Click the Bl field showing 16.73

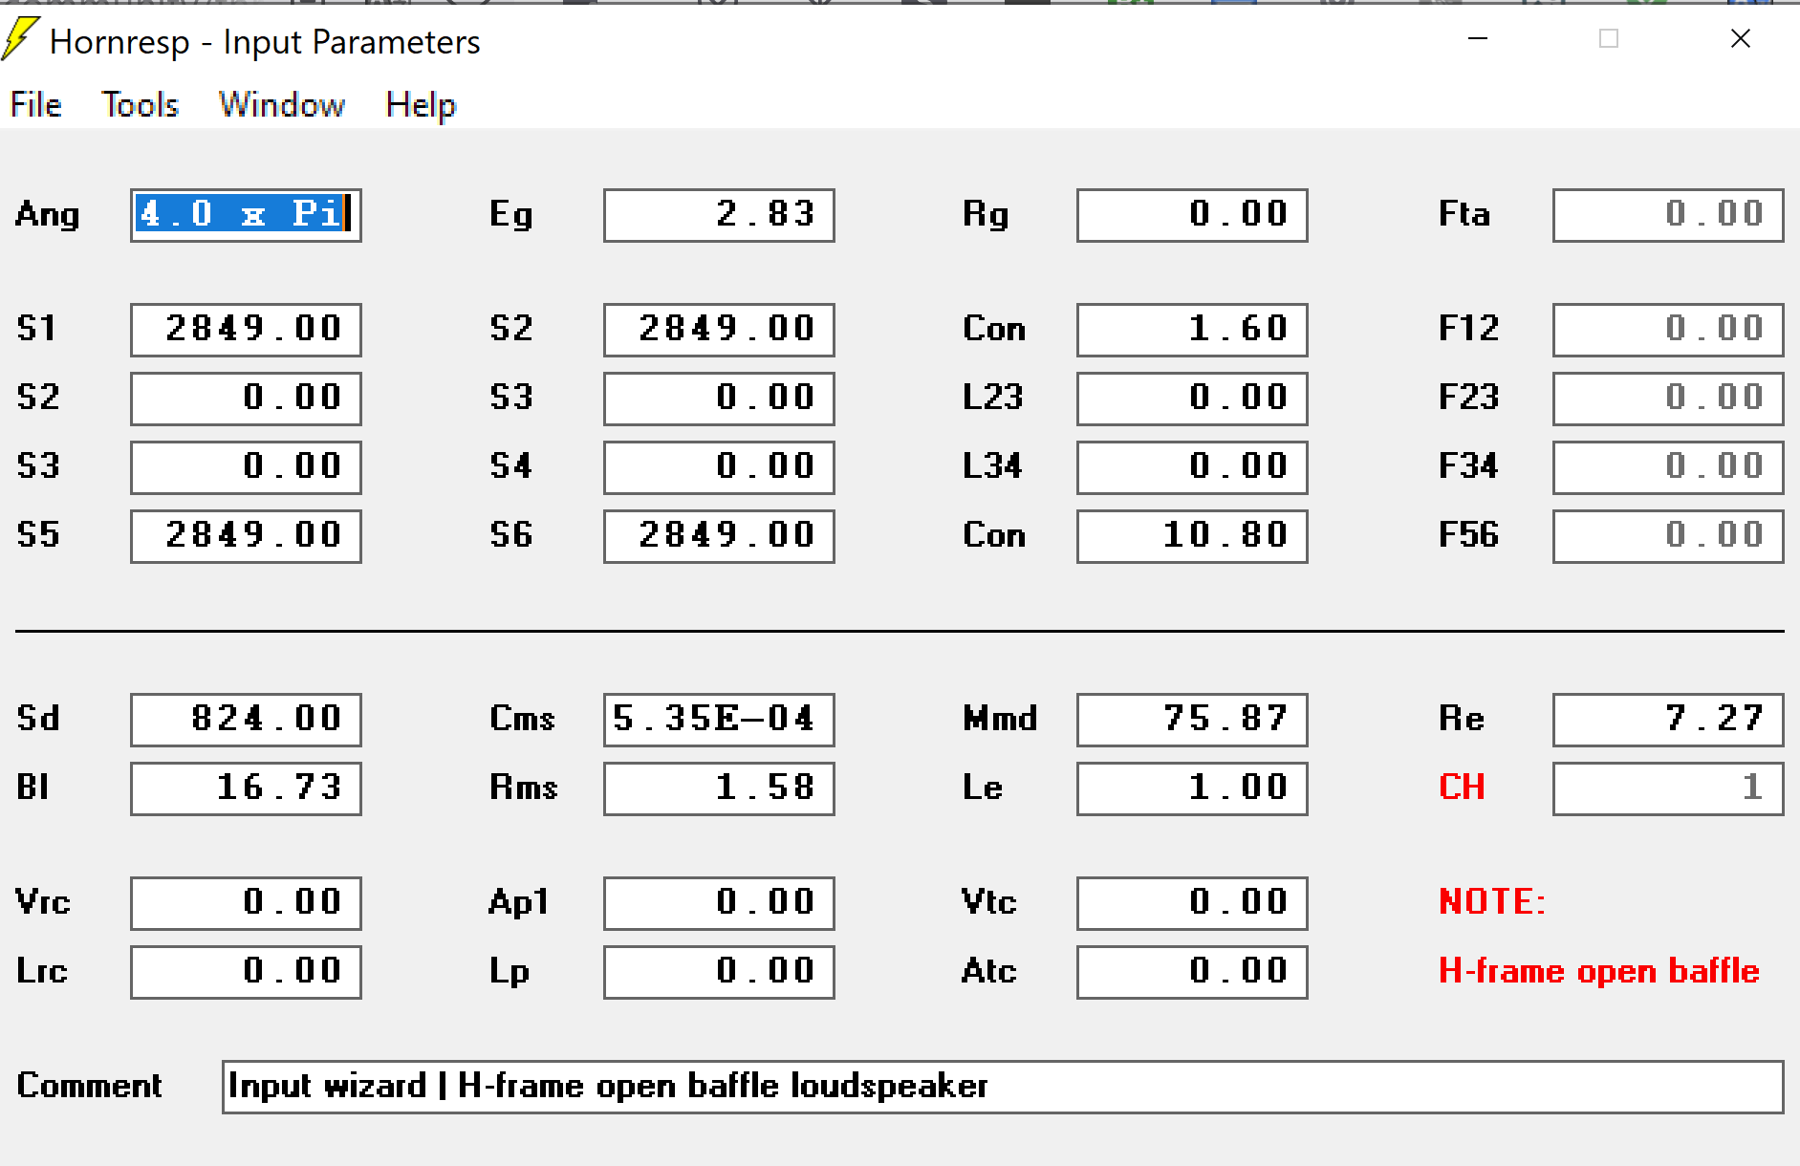[x=246, y=788]
